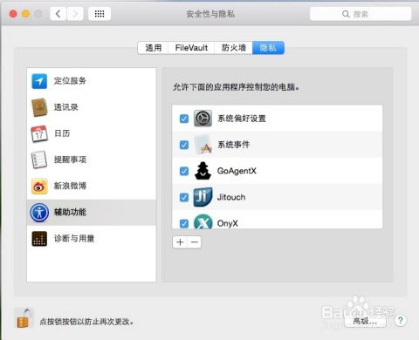The width and height of the screenshot is (419, 340).
Task: Disable Jitouch accessibility checkbox
Action: click(x=184, y=198)
